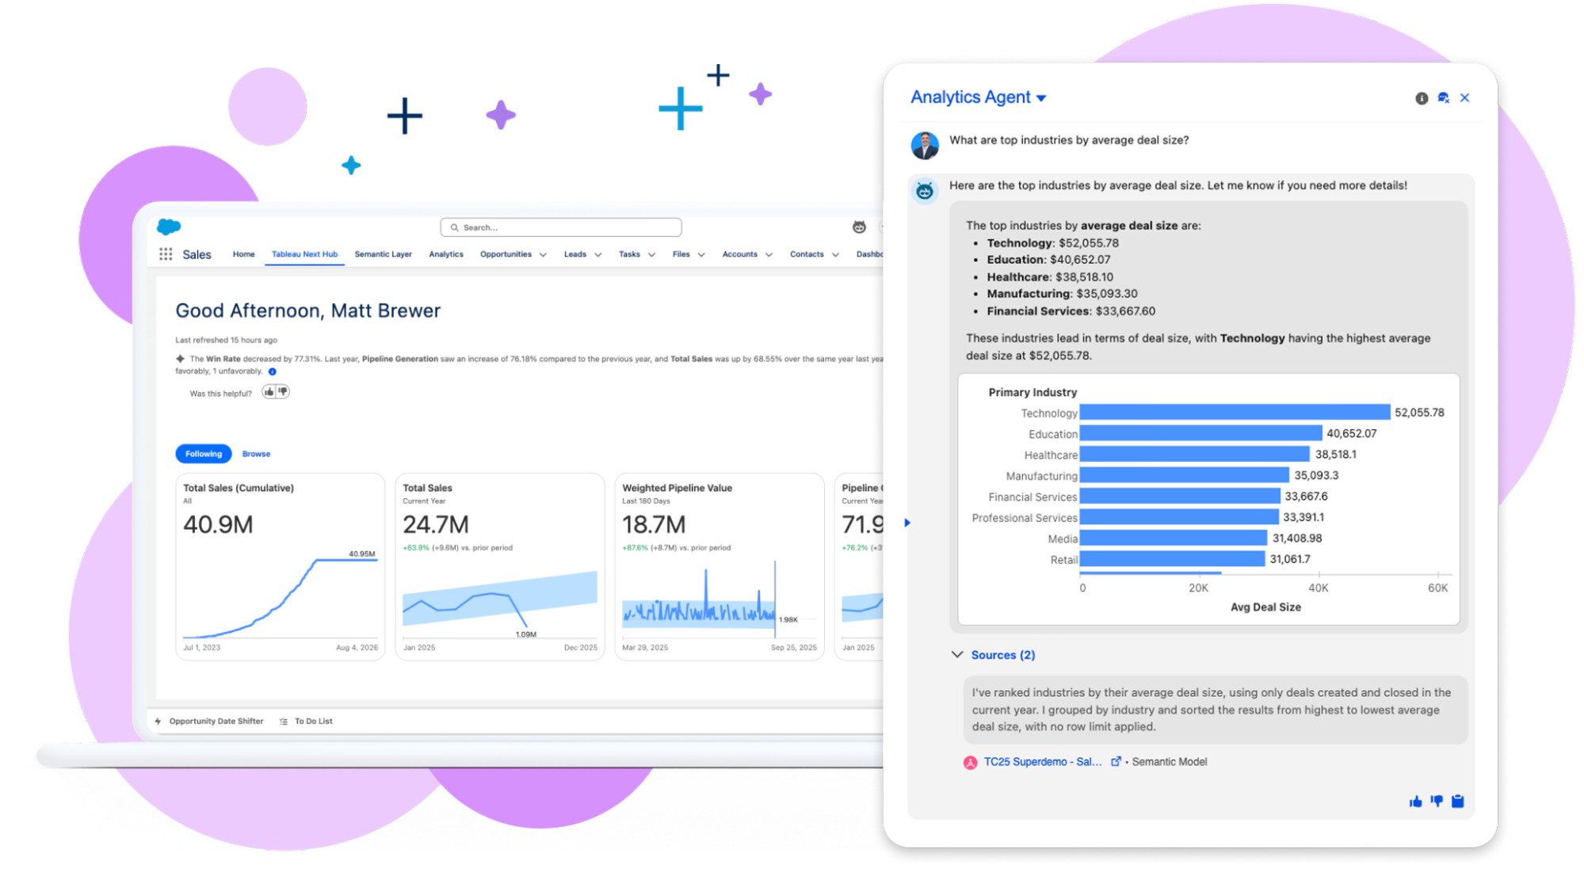The image size is (1584, 891).
Task: Open the Leads tab dropdown arrow
Action: tap(598, 255)
